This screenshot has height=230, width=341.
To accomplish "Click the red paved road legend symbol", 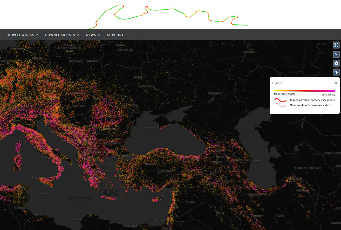I will pyautogui.click(x=281, y=100).
